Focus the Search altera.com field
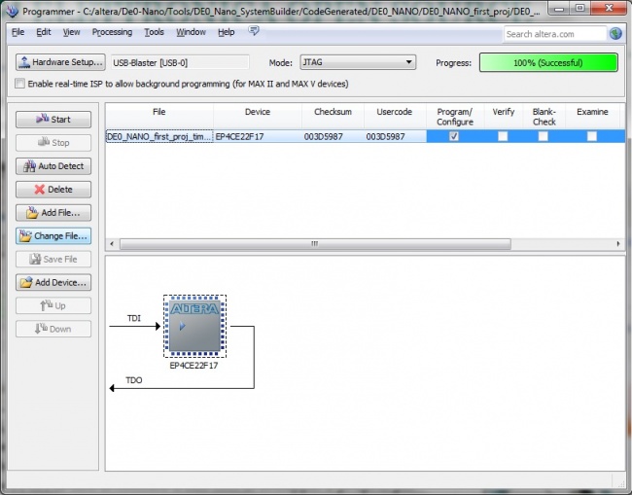The width and height of the screenshot is (632, 495). (x=554, y=34)
